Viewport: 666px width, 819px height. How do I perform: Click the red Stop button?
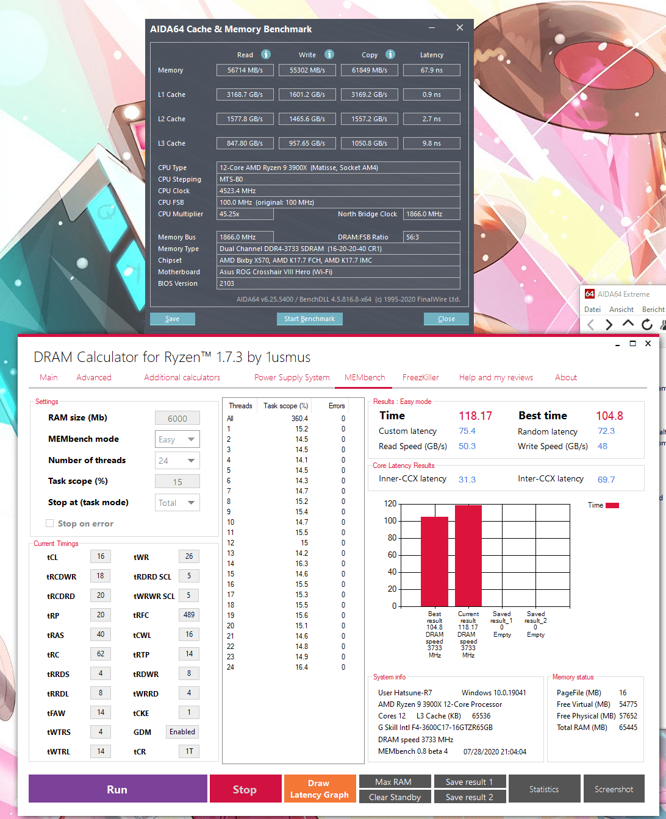245,789
